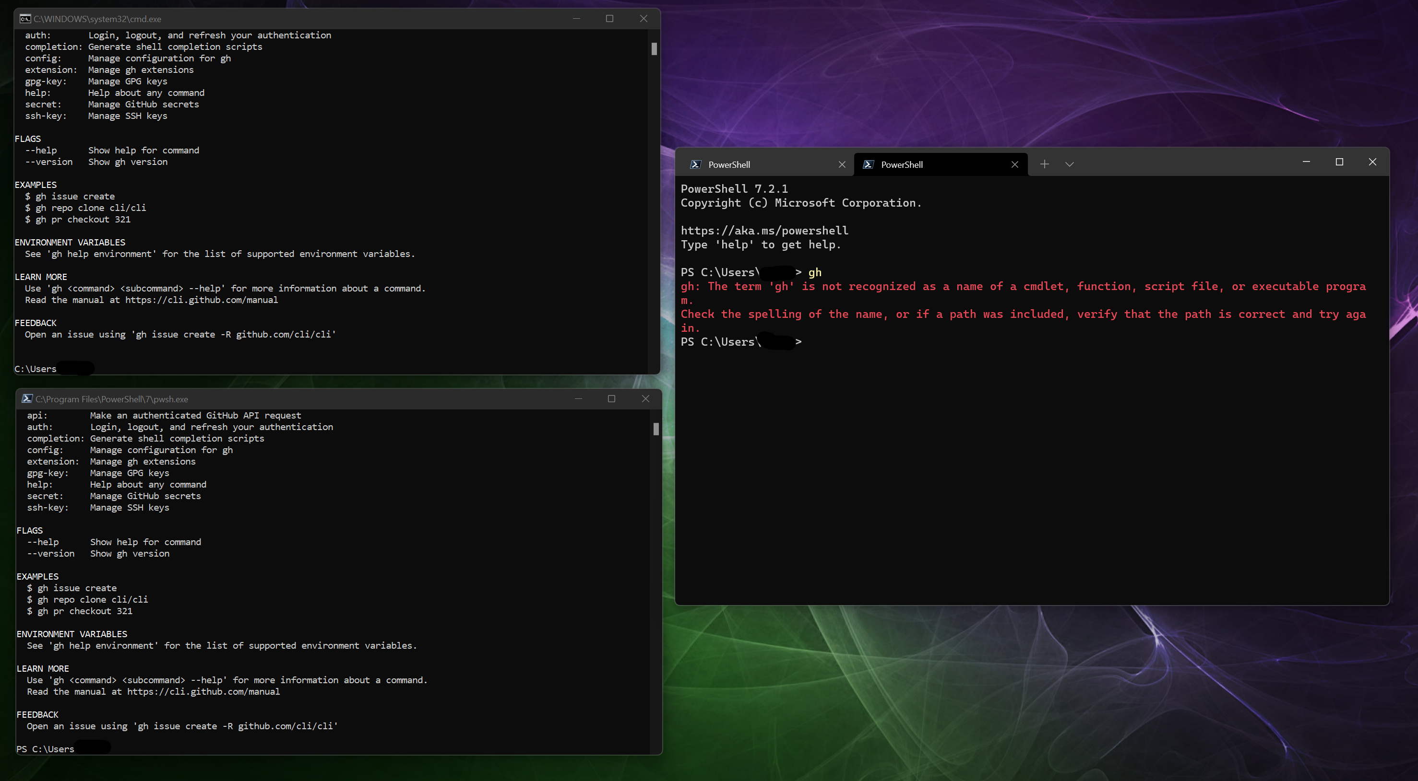Click the PowerShell icon on the active tab
This screenshot has height=781, width=1418.
click(x=868, y=164)
